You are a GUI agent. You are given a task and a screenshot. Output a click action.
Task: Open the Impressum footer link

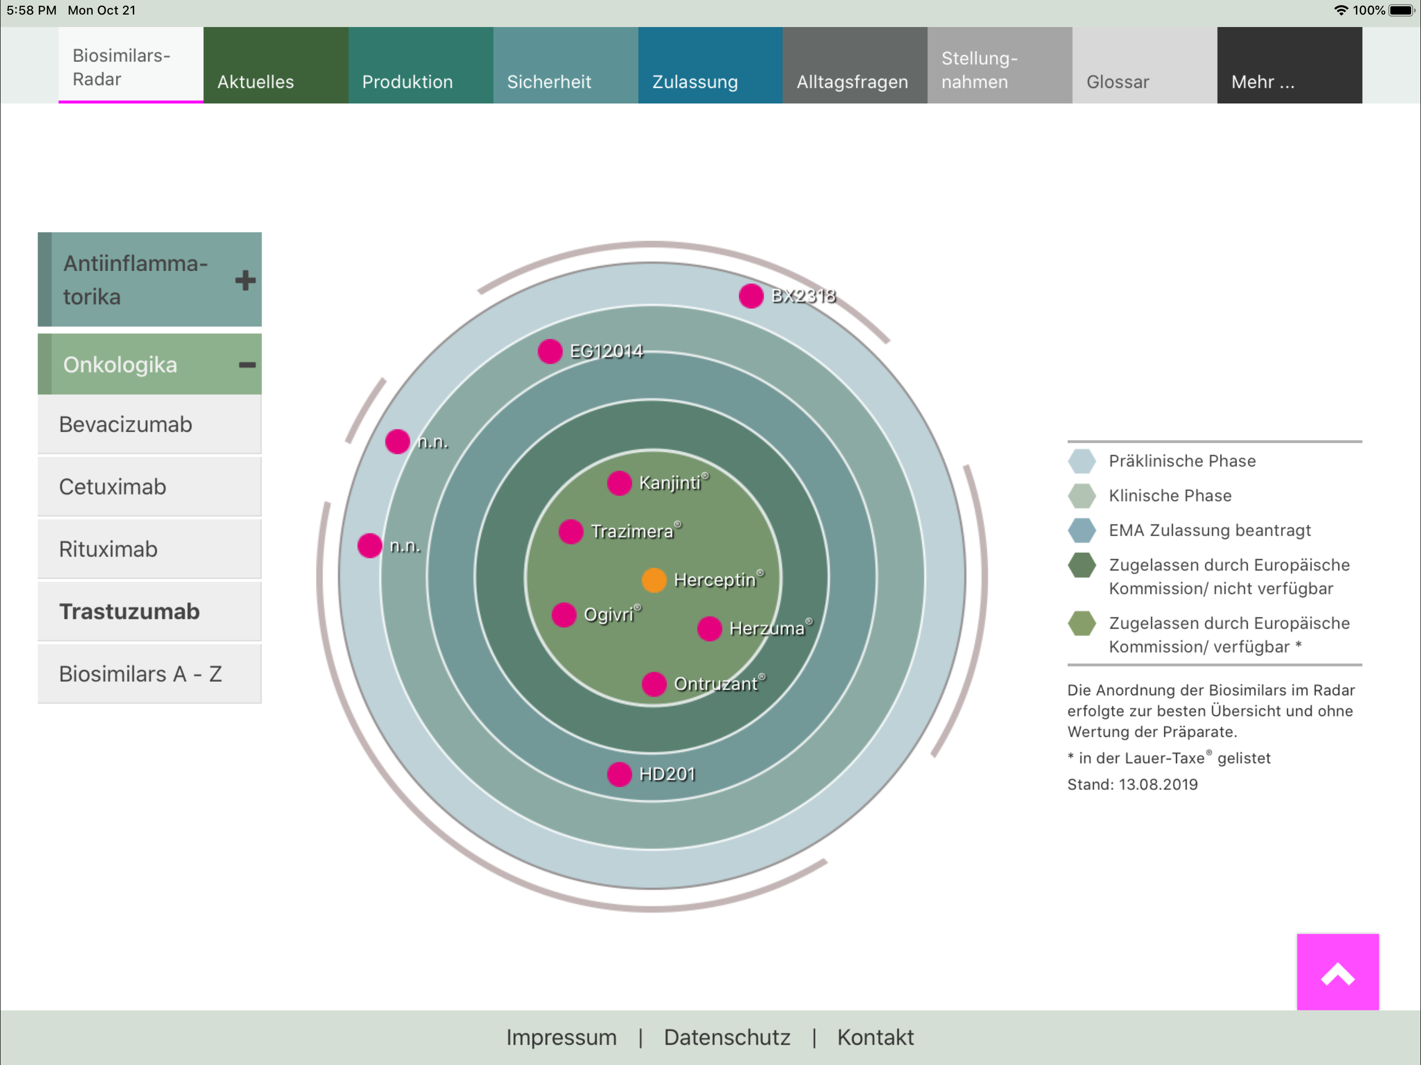pyautogui.click(x=561, y=1037)
